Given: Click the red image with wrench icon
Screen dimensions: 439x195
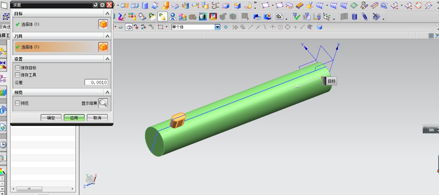Looking at the screenshot, I should point(213,16).
